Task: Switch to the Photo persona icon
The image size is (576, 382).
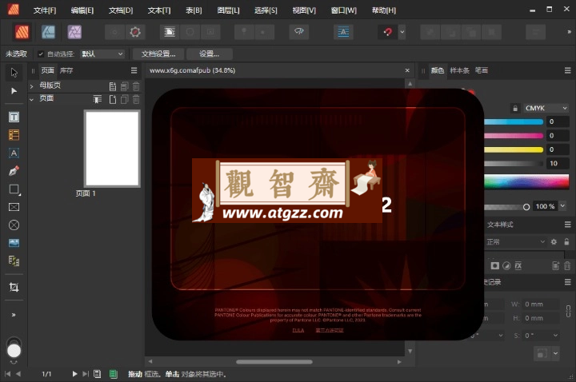Action: click(74, 32)
